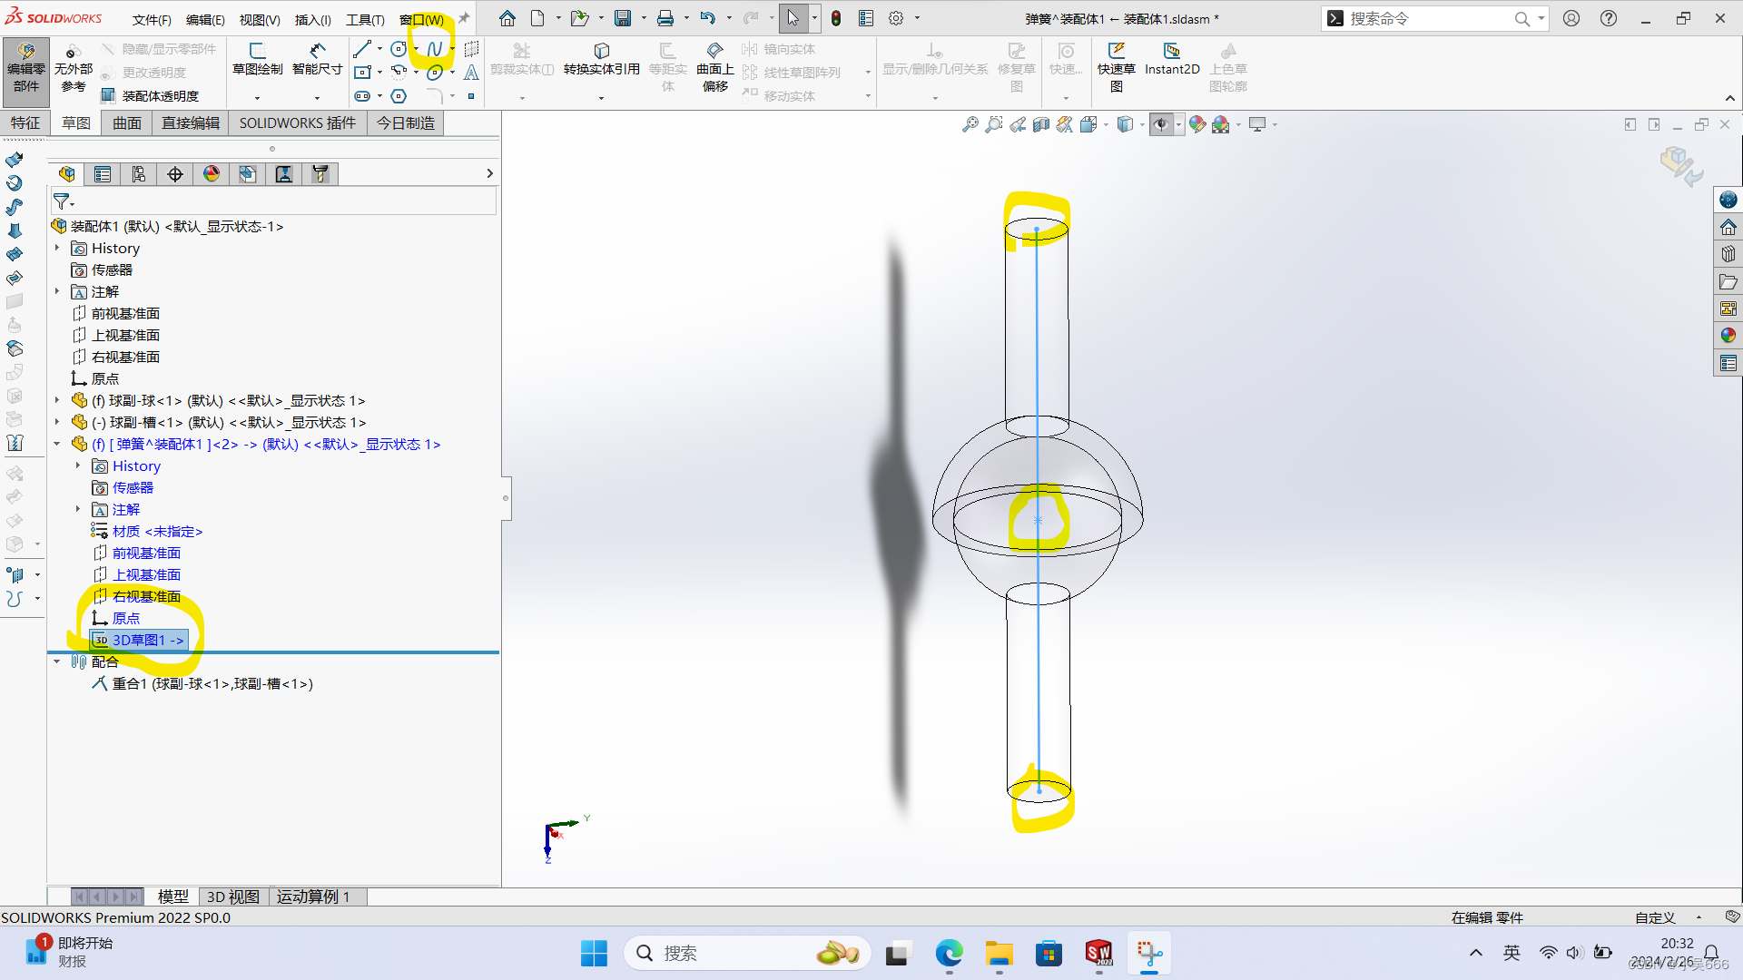Click the Edit Appearance icon in view toolbar
Image resolution: width=1743 pixels, height=980 pixels.
(x=1196, y=124)
